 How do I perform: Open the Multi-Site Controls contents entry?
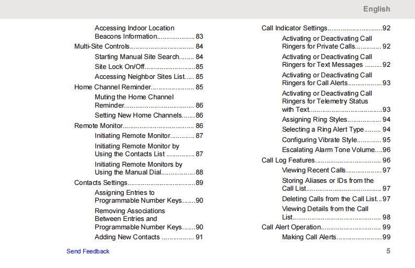pyautogui.click(x=102, y=46)
